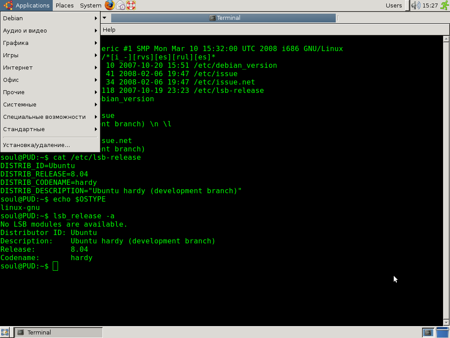450x338 pixels.
Task: Open the Стандартные submenu
Action: pos(50,129)
